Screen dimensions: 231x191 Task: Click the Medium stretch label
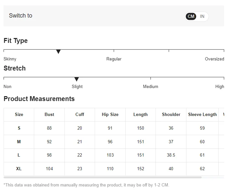[x=151, y=87]
